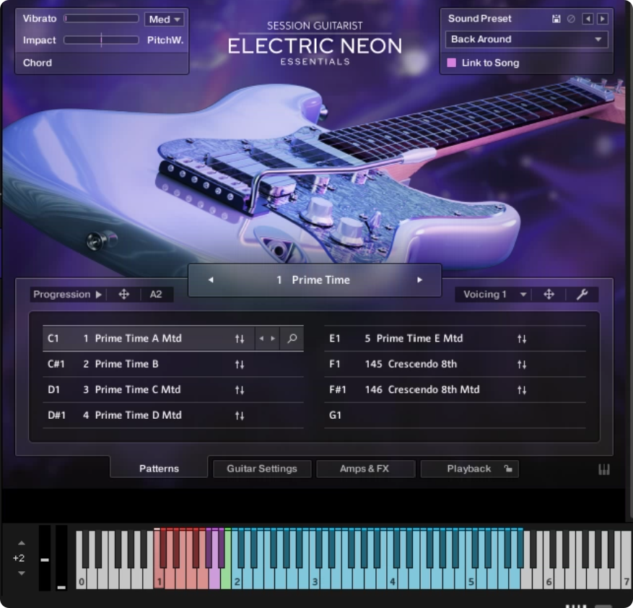Screen dimensions: 633x608
Task: Select next song with right arrow
Action: click(419, 279)
